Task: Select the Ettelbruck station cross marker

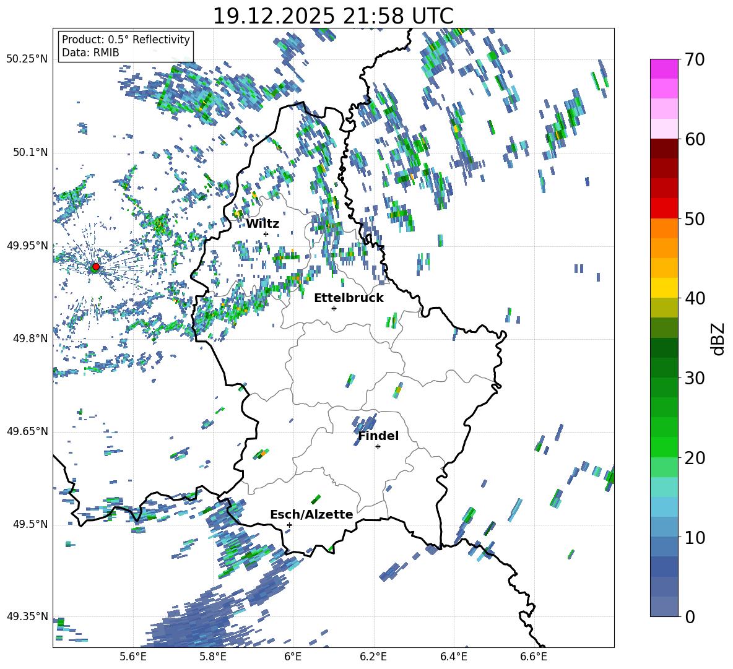Action: click(x=334, y=308)
